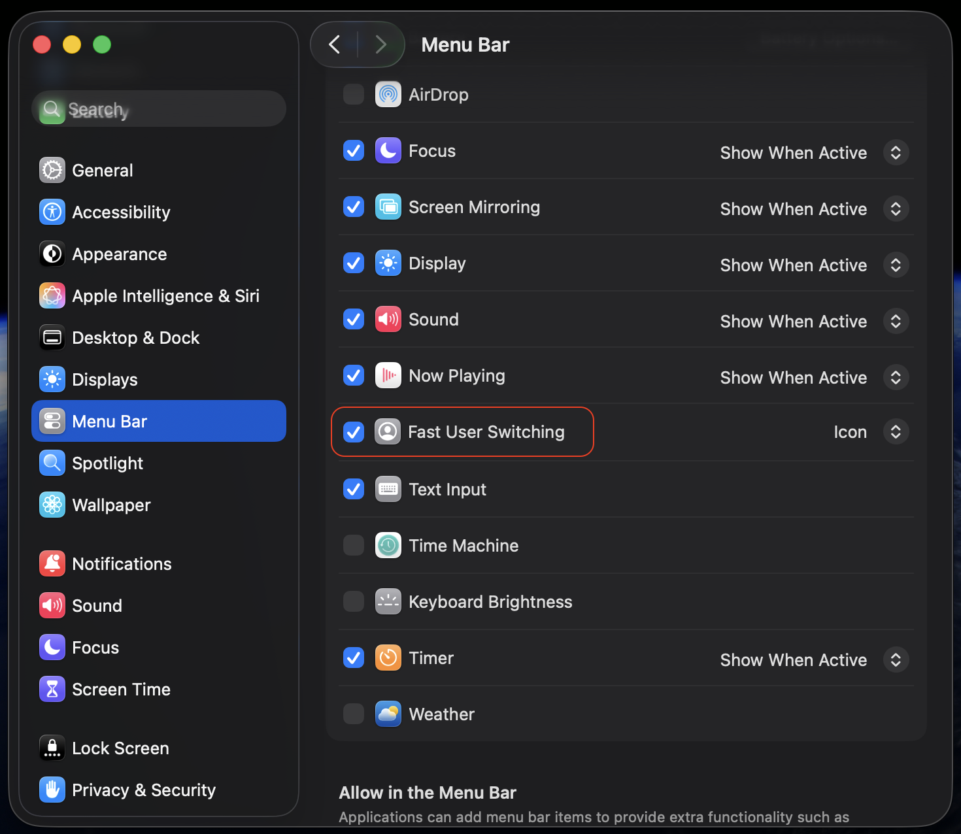Viewport: 961px width, 834px height.
Task: Click the Time Machine clock icon
Action: coord(388,546)
